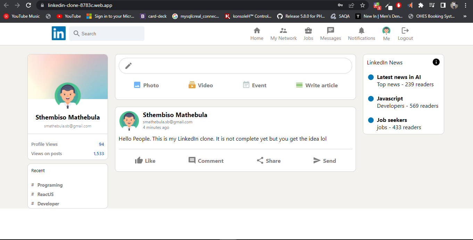Image resolution: width=473 pixels, height=240 pixels.
Task: Click the LinkedIn logo icon
Action: [x=58, y=34]
